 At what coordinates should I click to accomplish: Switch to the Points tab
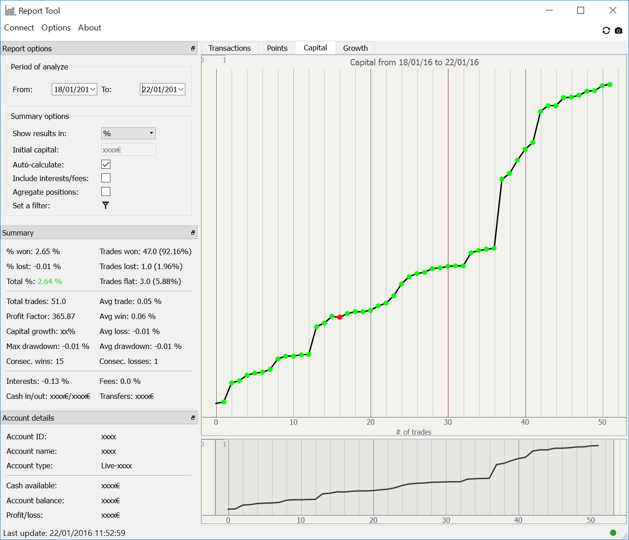click(277, 48)
